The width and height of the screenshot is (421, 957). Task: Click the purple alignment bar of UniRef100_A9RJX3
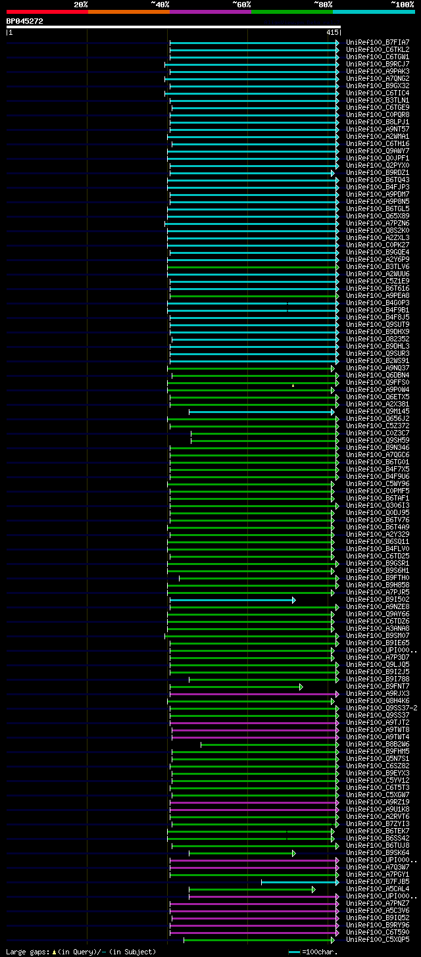pos(255,694)
